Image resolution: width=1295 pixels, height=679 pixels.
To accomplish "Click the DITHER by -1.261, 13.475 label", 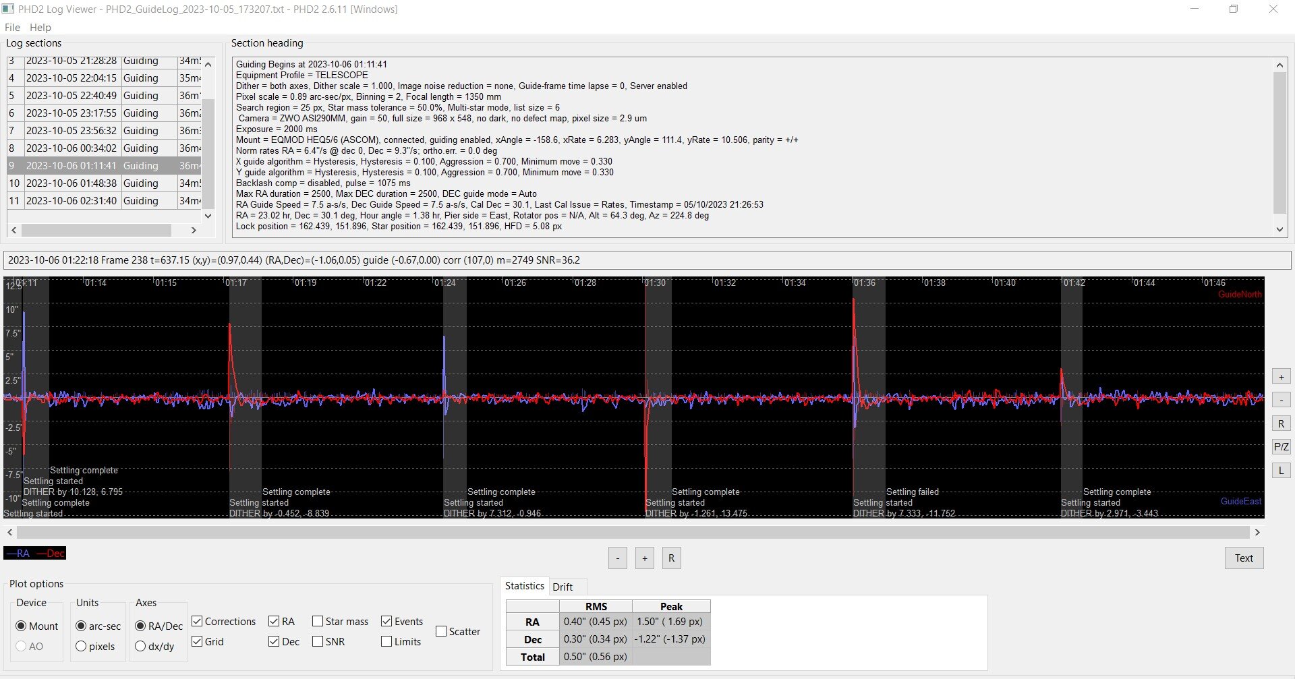I will point(696,514).
